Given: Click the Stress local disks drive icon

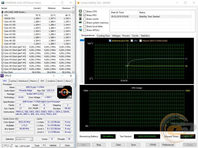Looking at the screenshot, I should tap(80, 26).
